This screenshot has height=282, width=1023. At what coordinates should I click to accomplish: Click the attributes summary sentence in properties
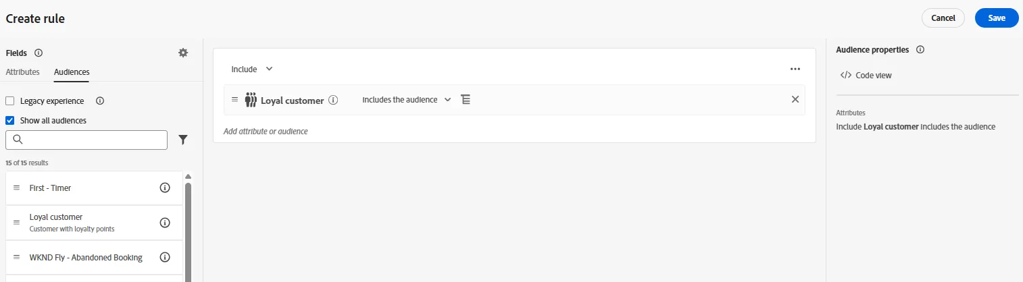coord(916,126)
